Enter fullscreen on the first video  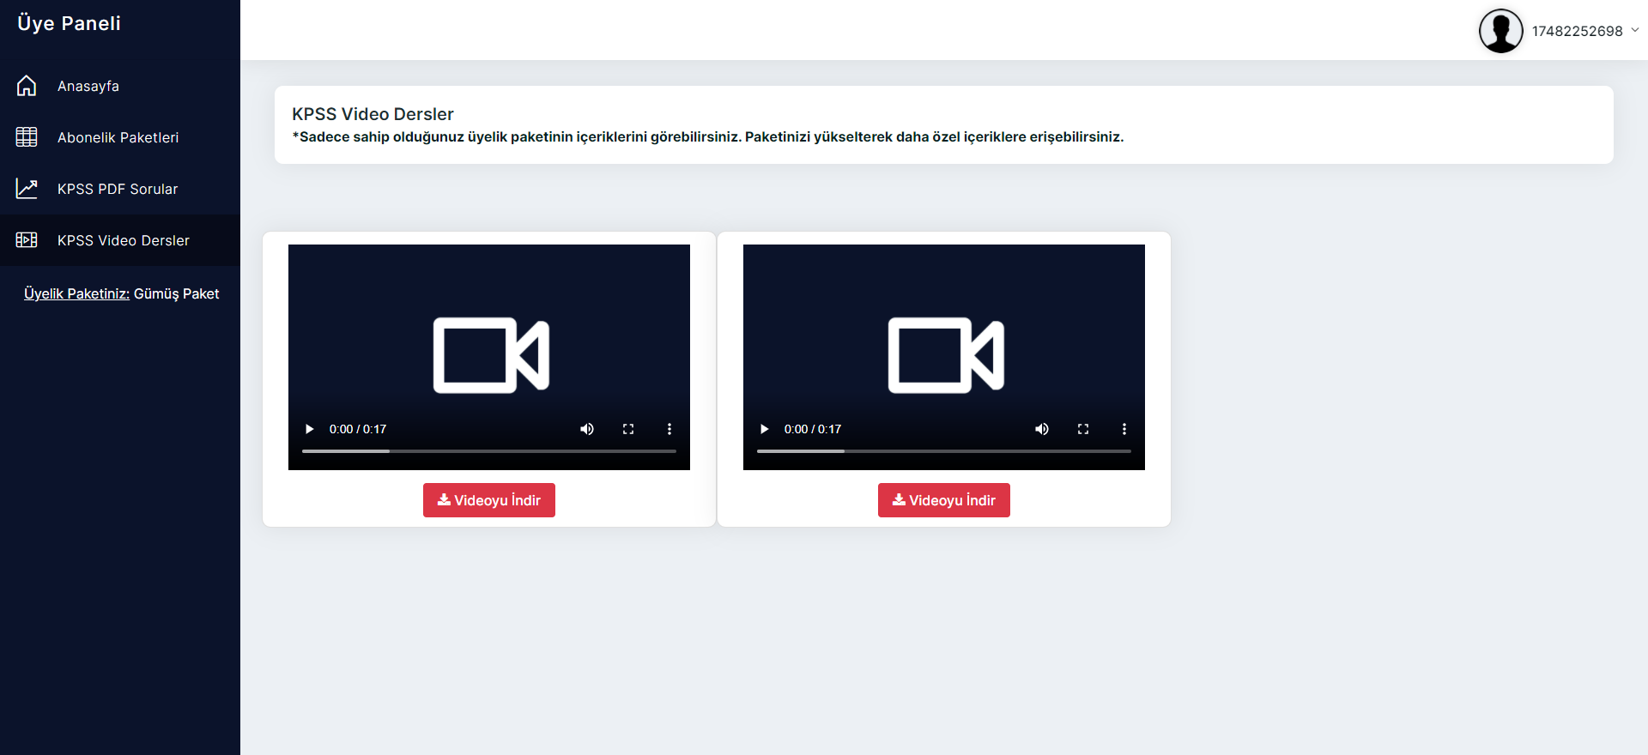[x=628, y=429]
